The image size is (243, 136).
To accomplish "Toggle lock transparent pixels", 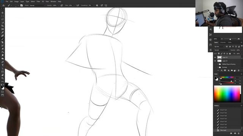I will pyautogui.click(x=219, y=54).
